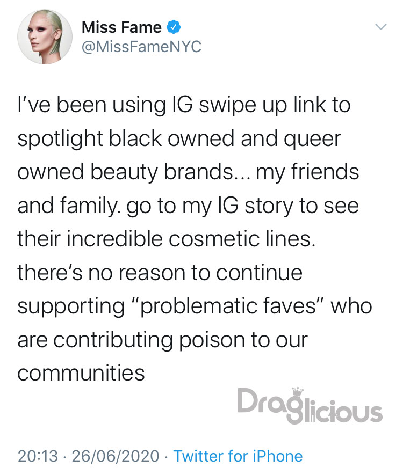403x475 pixels.
Task: Click the quoted phrase "problematic faves"
Action: tap(228, 306)
